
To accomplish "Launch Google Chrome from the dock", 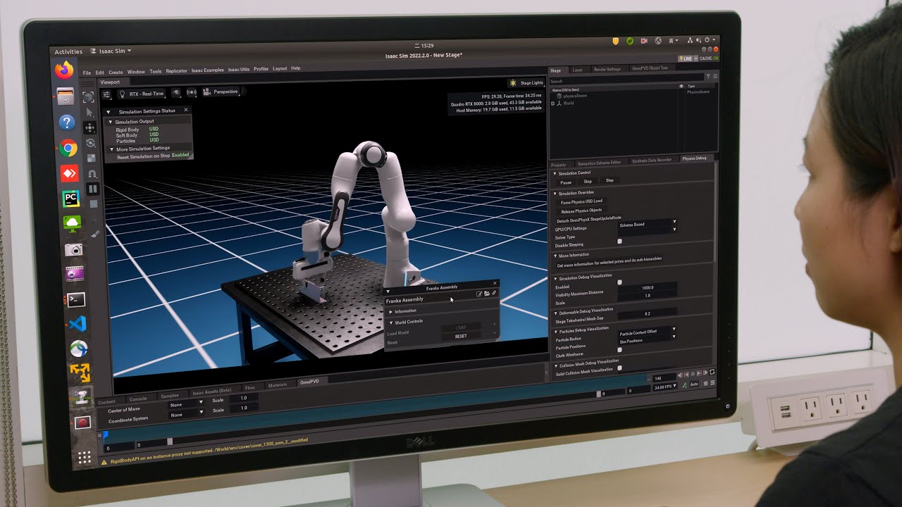I will (x=68, y=148).
